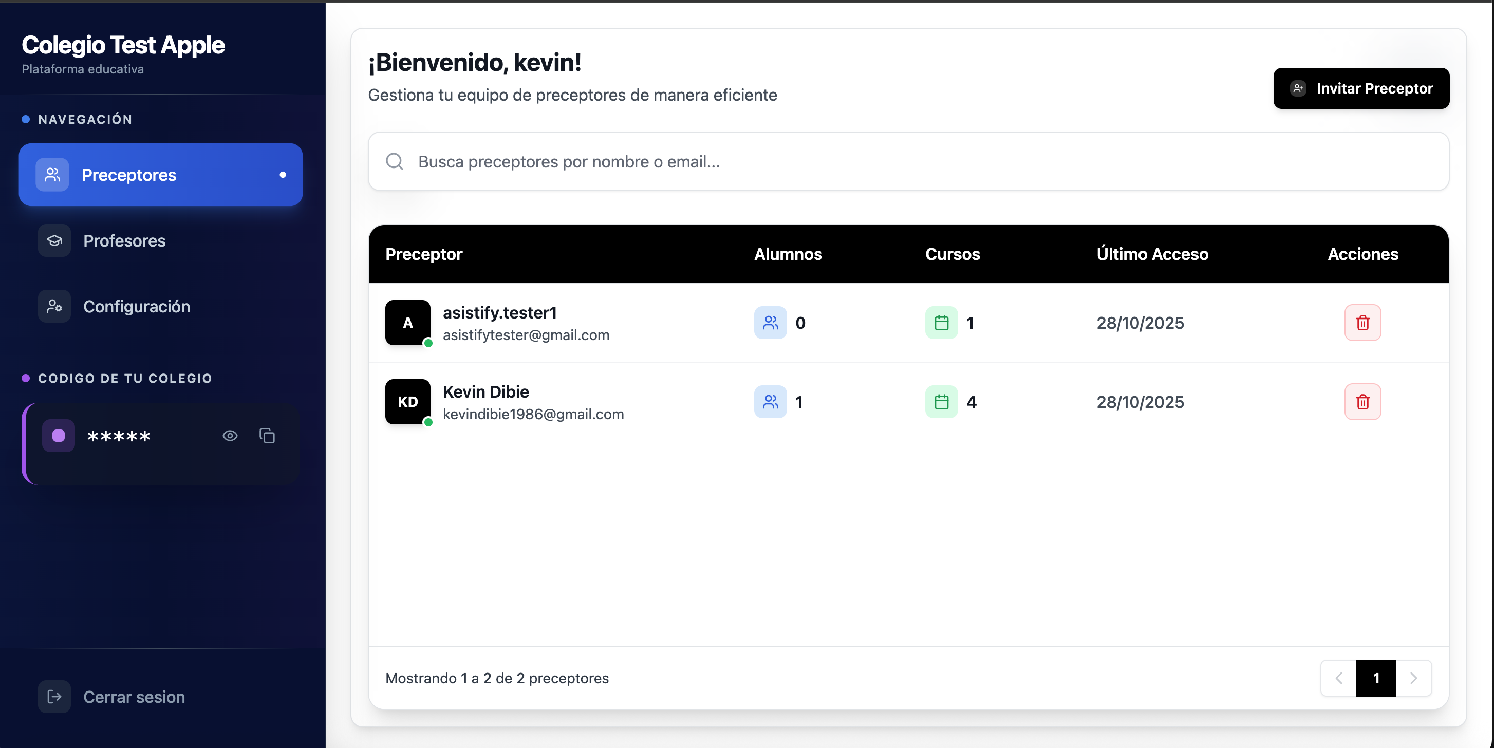
Task: Click the preceptor search input field
Action: (696, 162)
